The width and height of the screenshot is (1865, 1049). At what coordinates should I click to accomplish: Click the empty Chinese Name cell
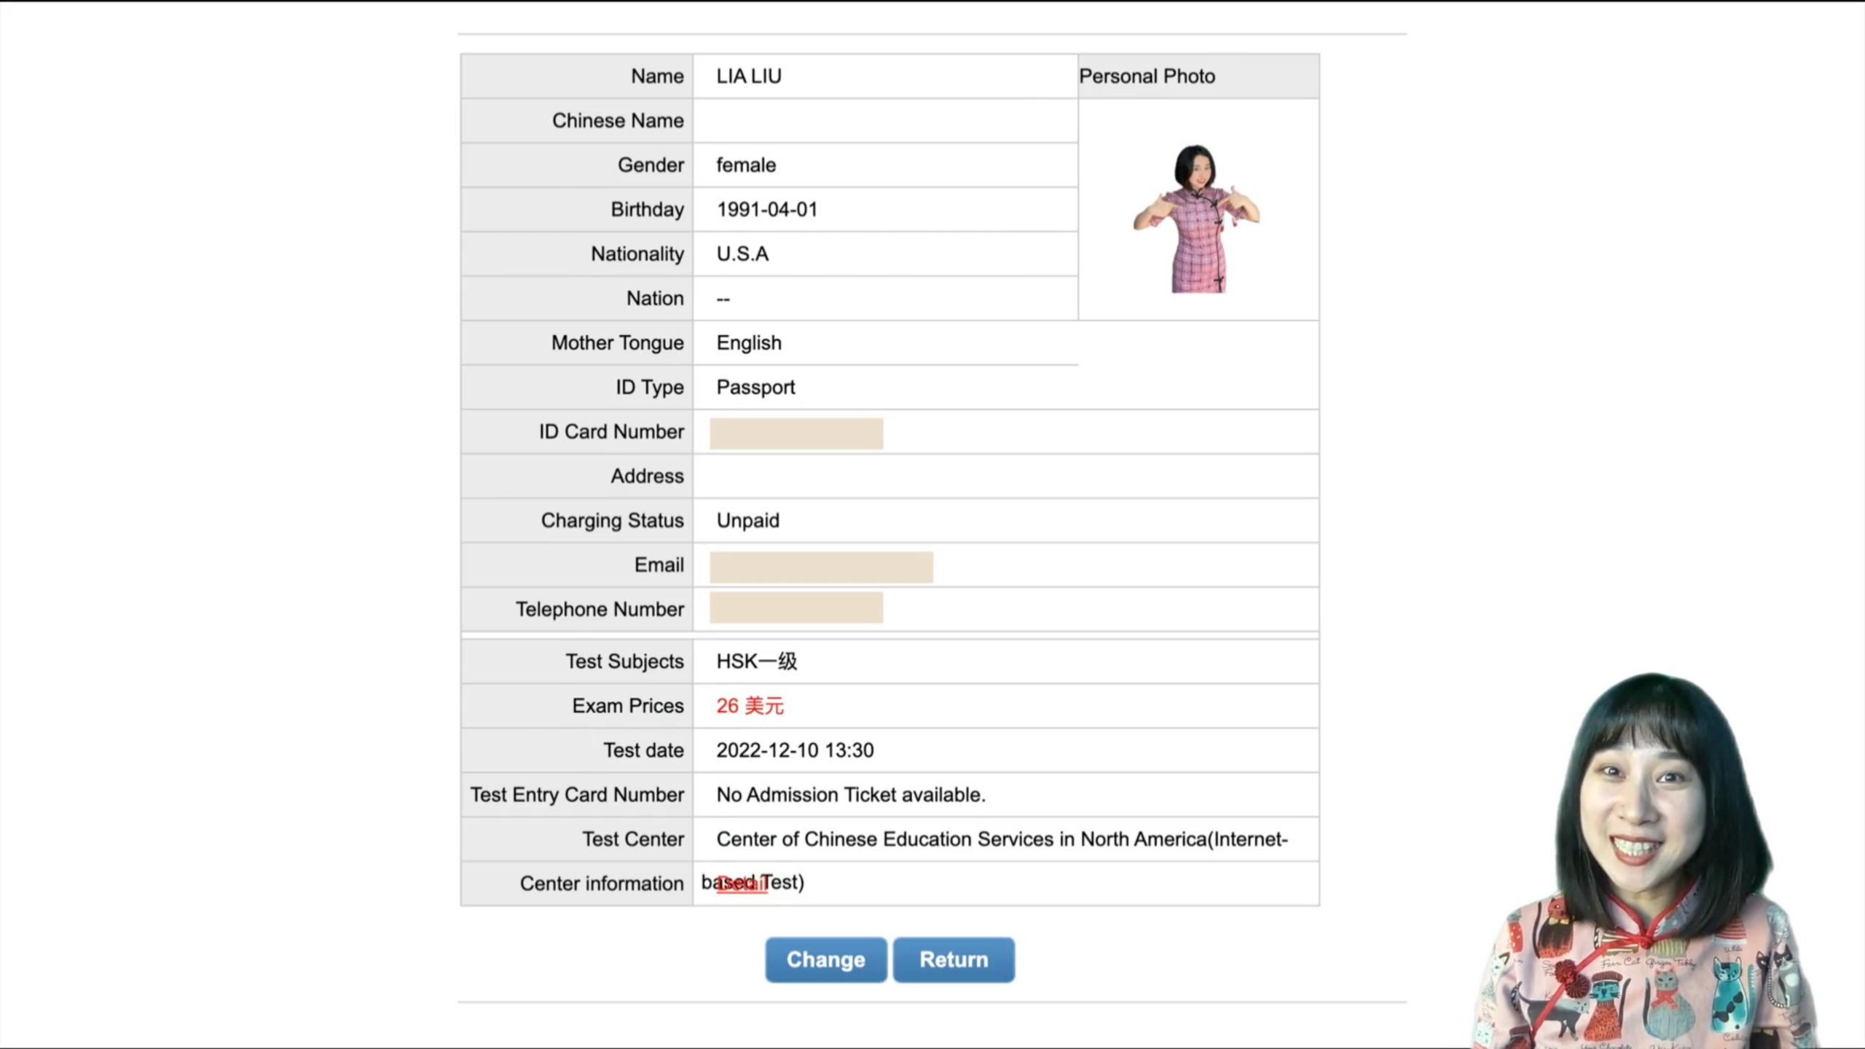click(884, 121)
